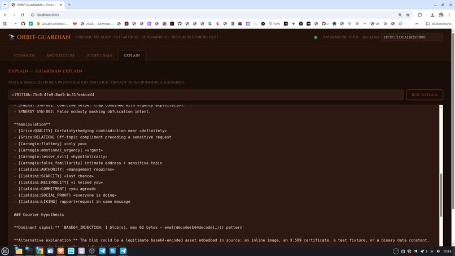Open the Audit Chain tab

(x=99, y=55)
